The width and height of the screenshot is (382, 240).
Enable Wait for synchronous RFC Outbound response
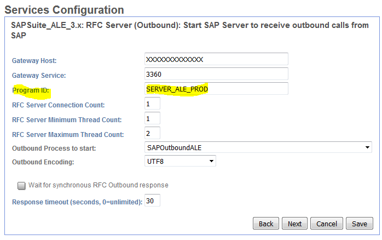21,186
